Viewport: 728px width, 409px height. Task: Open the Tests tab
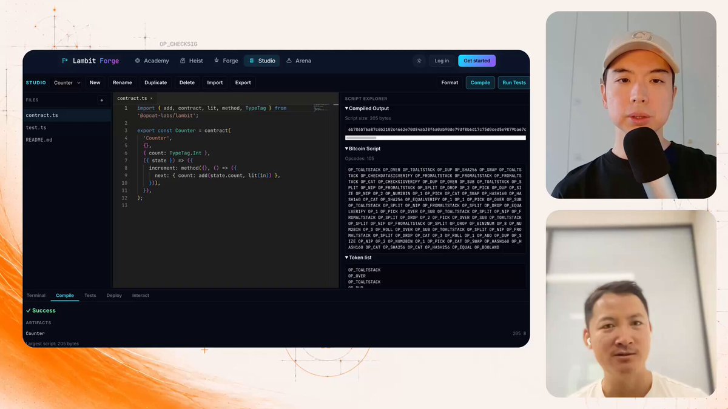[90, 296]
